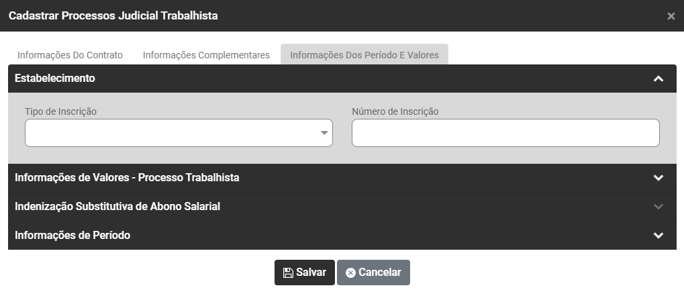This screenshot has width=684, height=294.
Task: Click the floppy disk save icon
Action: point(288,273)
